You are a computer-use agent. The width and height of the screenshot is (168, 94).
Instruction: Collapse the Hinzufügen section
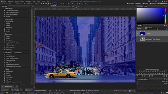pos(4,19)
